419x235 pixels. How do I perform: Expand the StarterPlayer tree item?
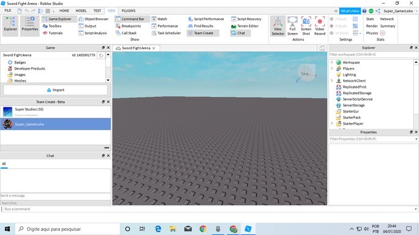click(332, 123)
